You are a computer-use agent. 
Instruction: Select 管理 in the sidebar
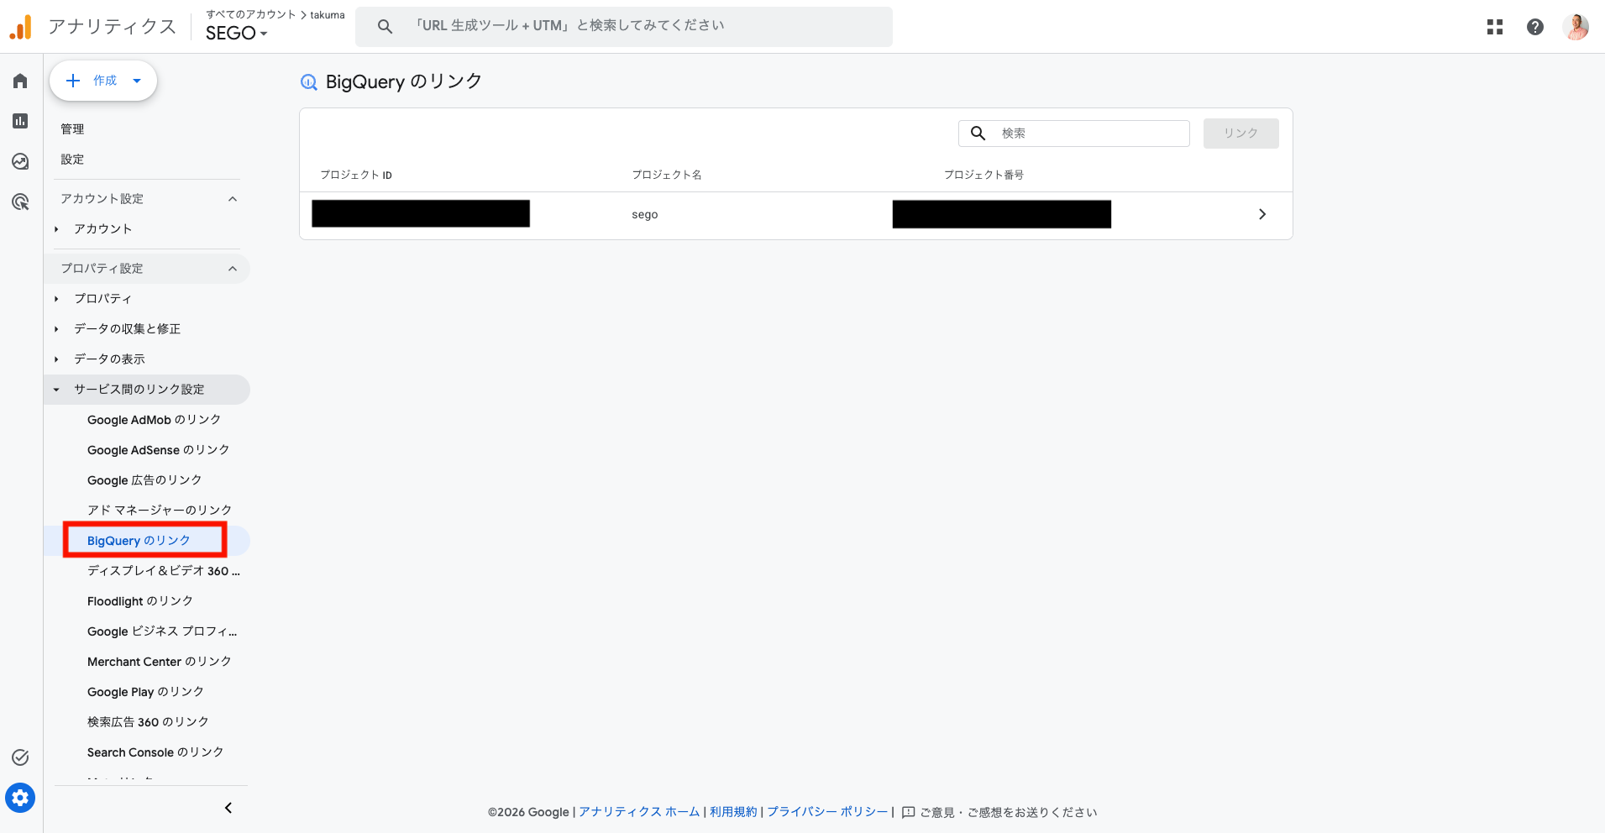(72, 128)
